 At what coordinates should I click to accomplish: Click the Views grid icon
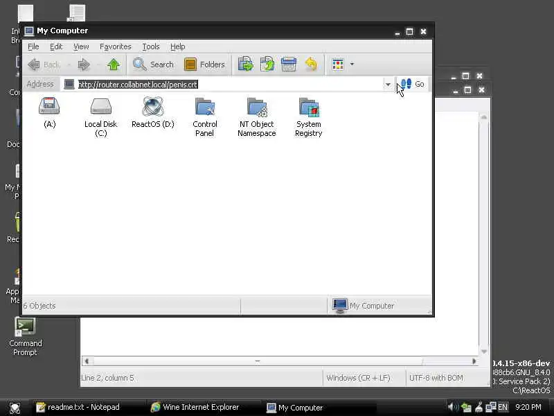(x=338, y=64)
